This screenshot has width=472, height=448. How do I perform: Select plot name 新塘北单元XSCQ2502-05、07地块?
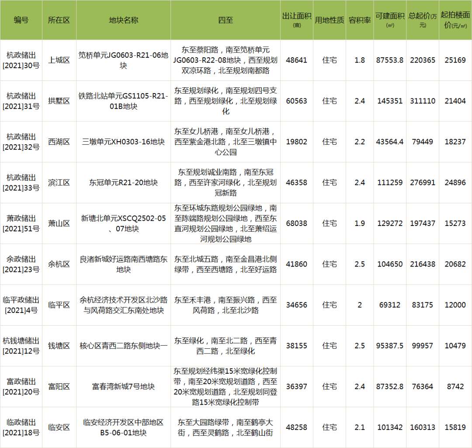(123, 223)
